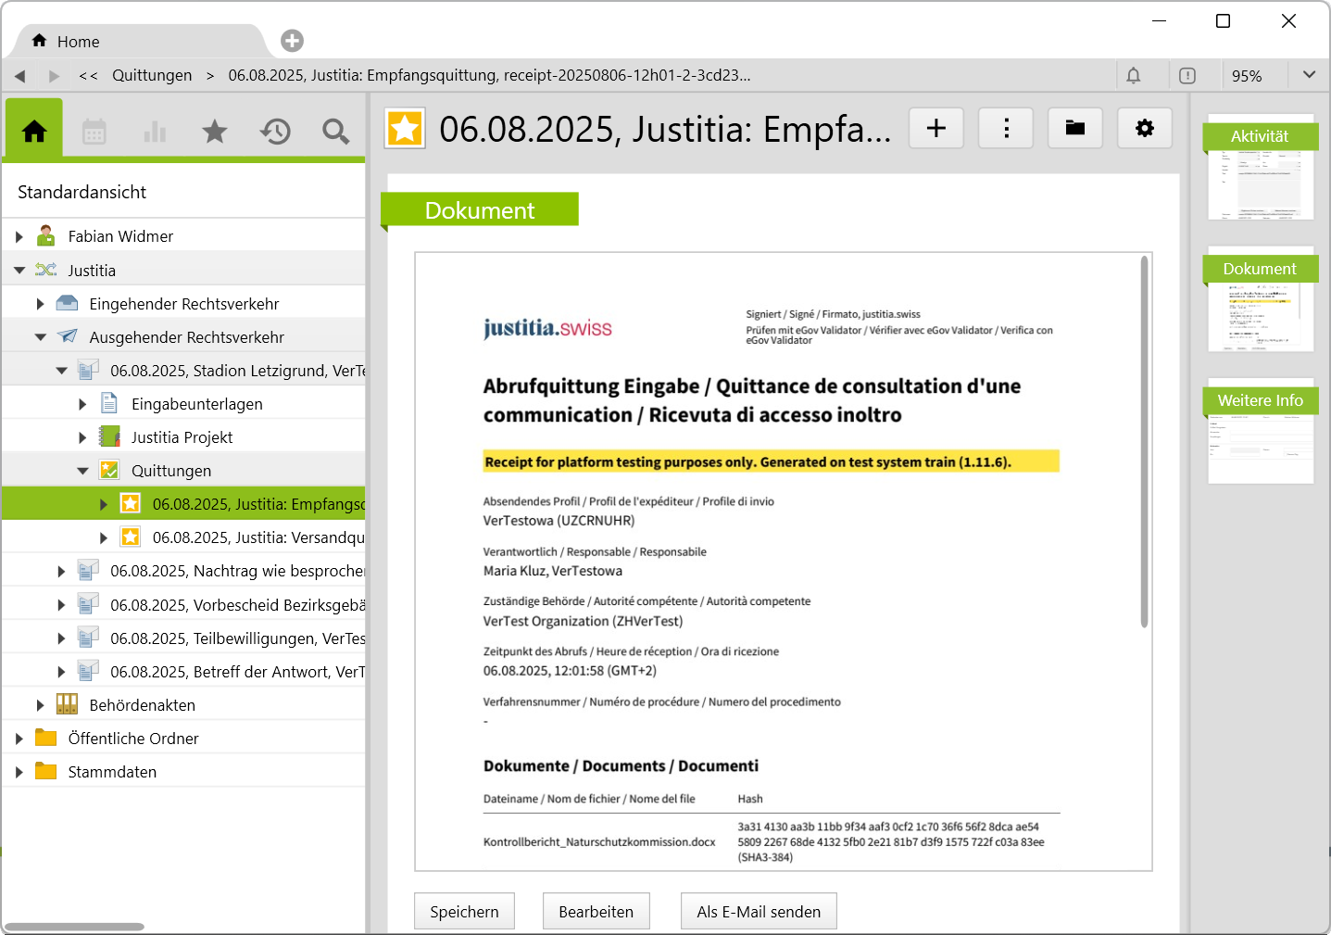Expand the Justitia Projekt node
The image size is (1331, 935).
pyautogui.click(x=82, y=437)
